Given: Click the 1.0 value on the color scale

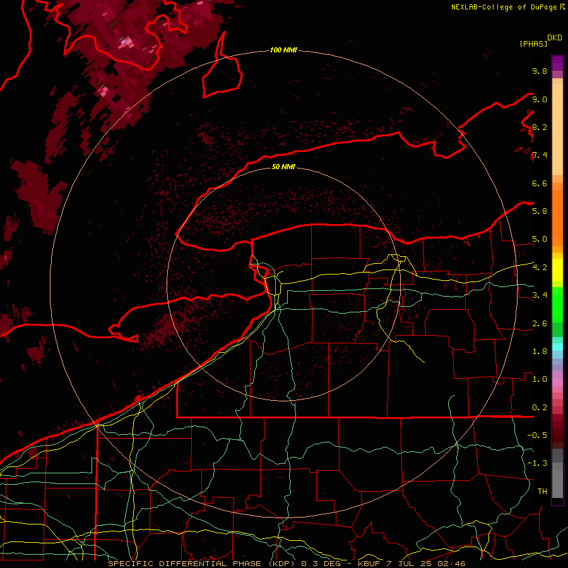Looking at the screenshot, I should (x=540, y=379).
